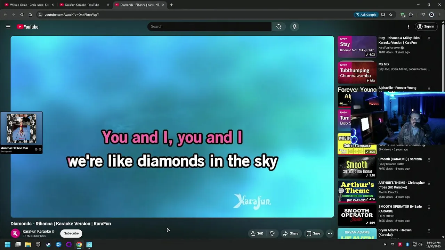The width and height of the screenshot is (445, 250).
Task: Open more actions menu below video
Action: pyautogui.click(x=330, y=233)
